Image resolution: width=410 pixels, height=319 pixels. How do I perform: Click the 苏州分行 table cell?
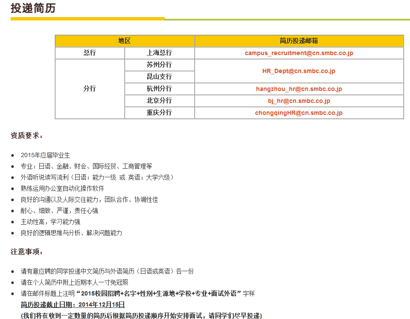point(159,65)
